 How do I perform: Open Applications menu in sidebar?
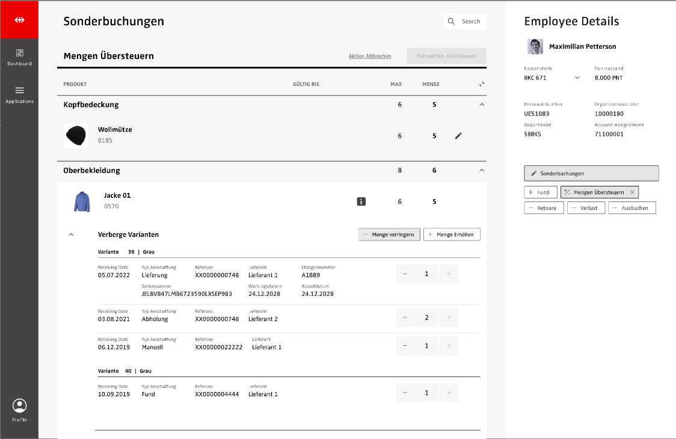pos(19,94)
